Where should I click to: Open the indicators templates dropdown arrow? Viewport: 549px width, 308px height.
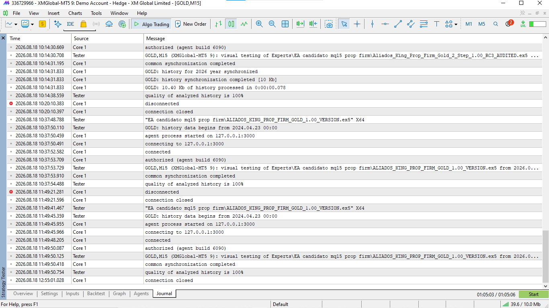[x=32, y=24]
